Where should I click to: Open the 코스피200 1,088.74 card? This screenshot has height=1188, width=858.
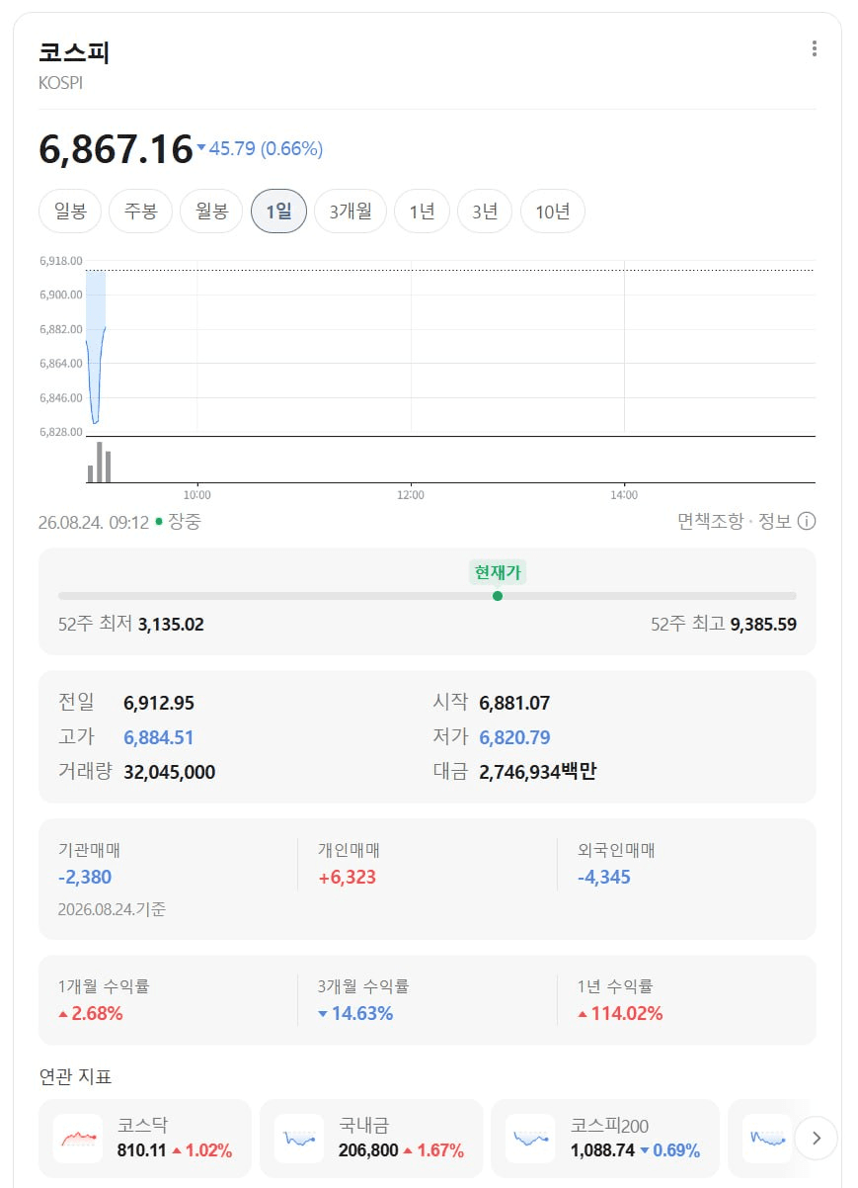[604, 1138]
